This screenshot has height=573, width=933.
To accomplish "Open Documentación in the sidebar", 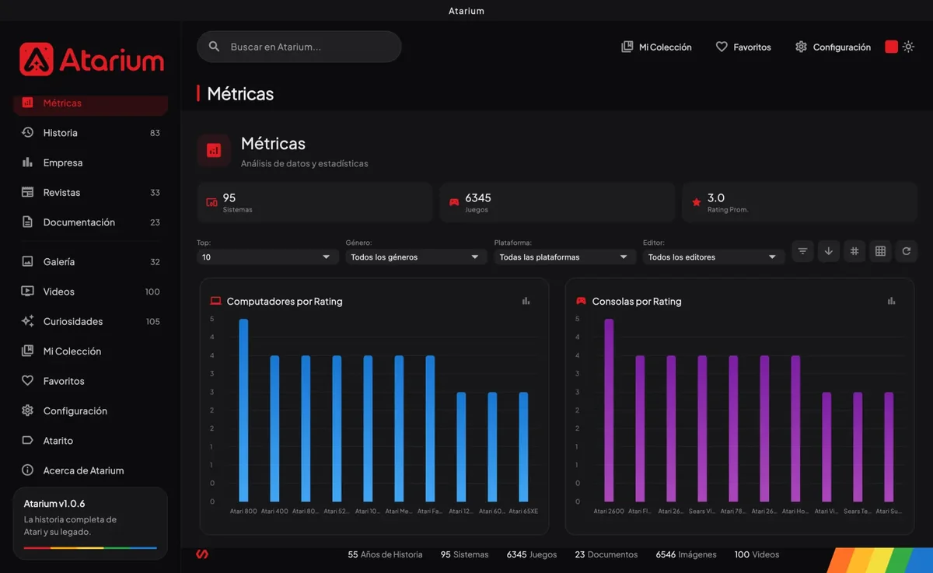I will click(90, 222).
